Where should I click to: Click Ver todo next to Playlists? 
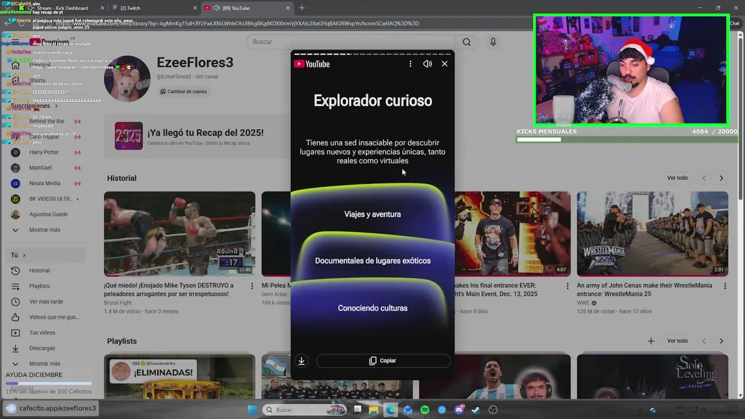pyautogui.click(x=677, y=341)
